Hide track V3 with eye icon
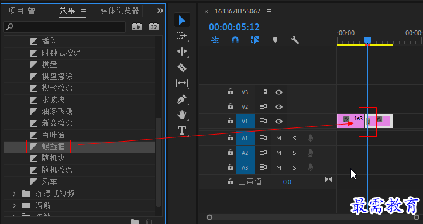423x224 pixels. click(x=278, y=92)
